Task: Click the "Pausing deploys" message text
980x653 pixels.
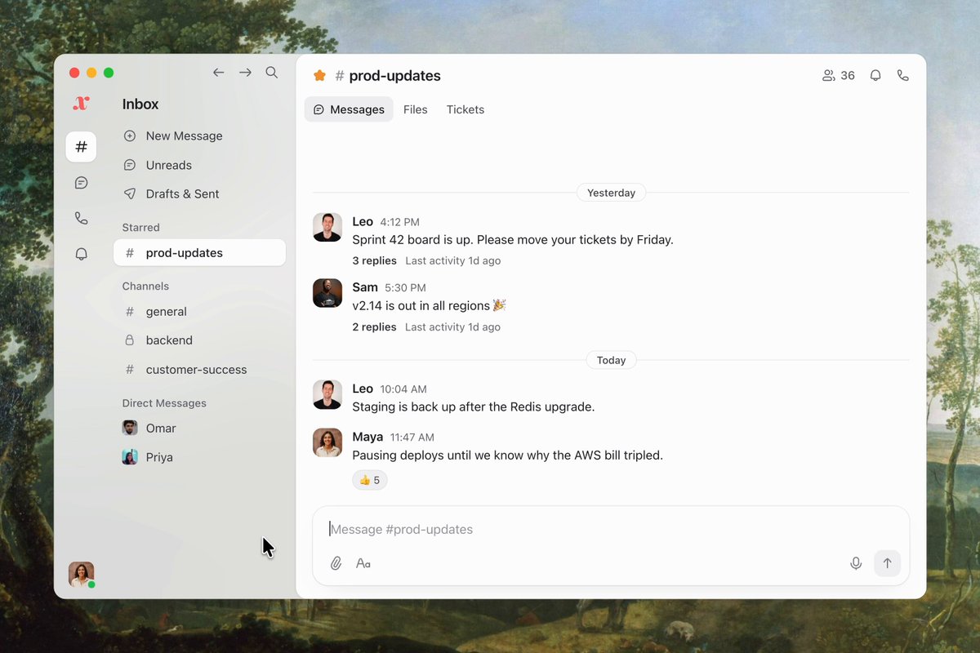Action: click(x=507, y=455)
